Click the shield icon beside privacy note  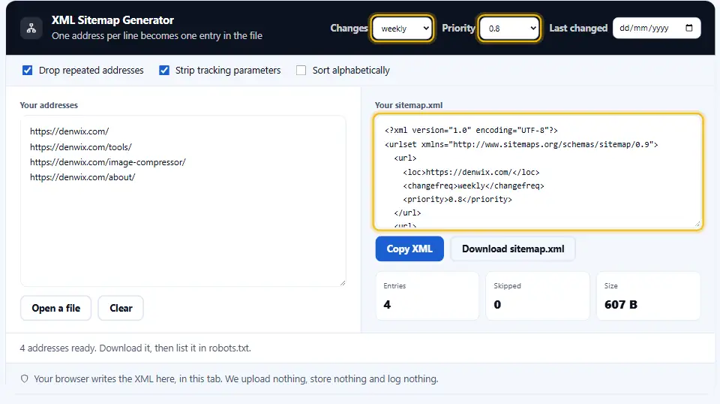(x=24, y=378)
